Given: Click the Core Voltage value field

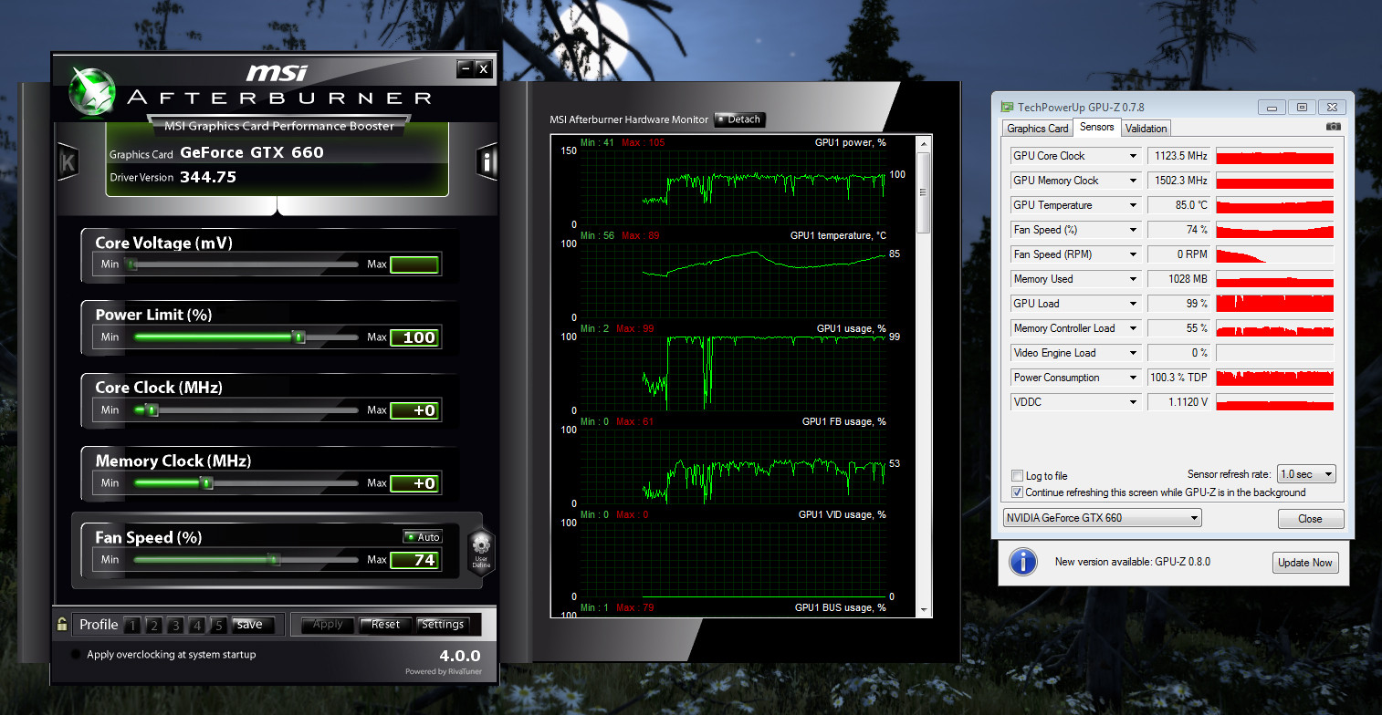Looking at the screenshot, I should coord(415,264).
